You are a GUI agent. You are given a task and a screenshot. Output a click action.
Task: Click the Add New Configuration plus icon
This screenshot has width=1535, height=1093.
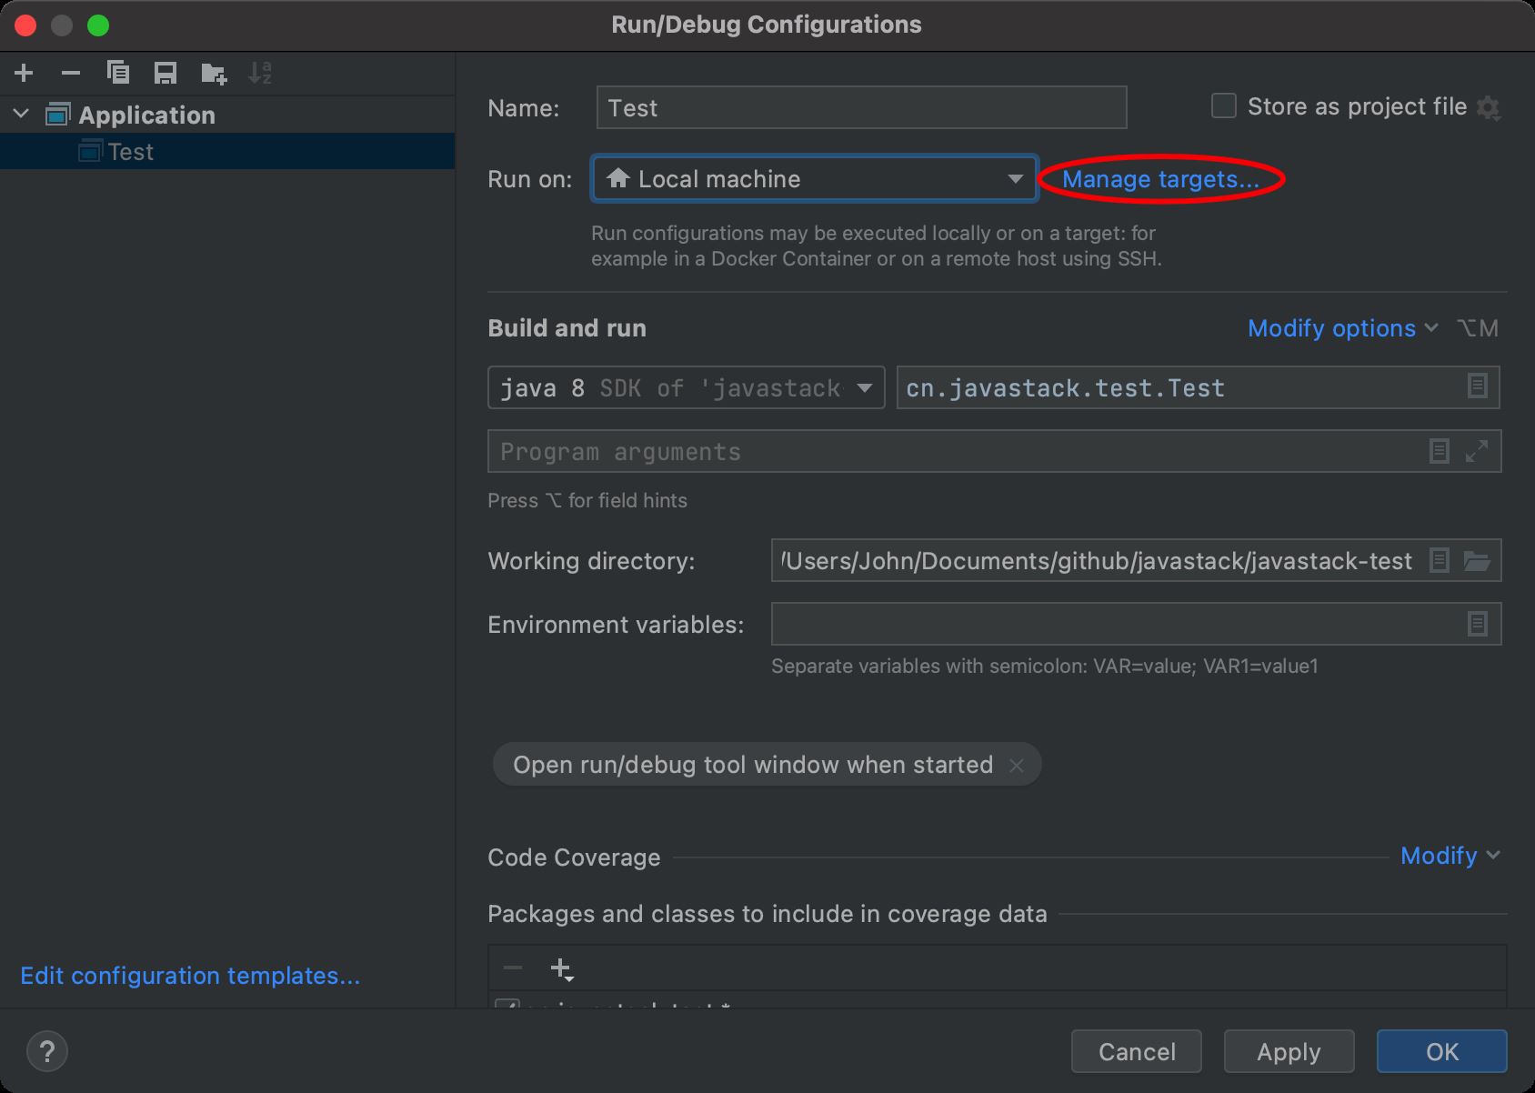coord(24,73)
